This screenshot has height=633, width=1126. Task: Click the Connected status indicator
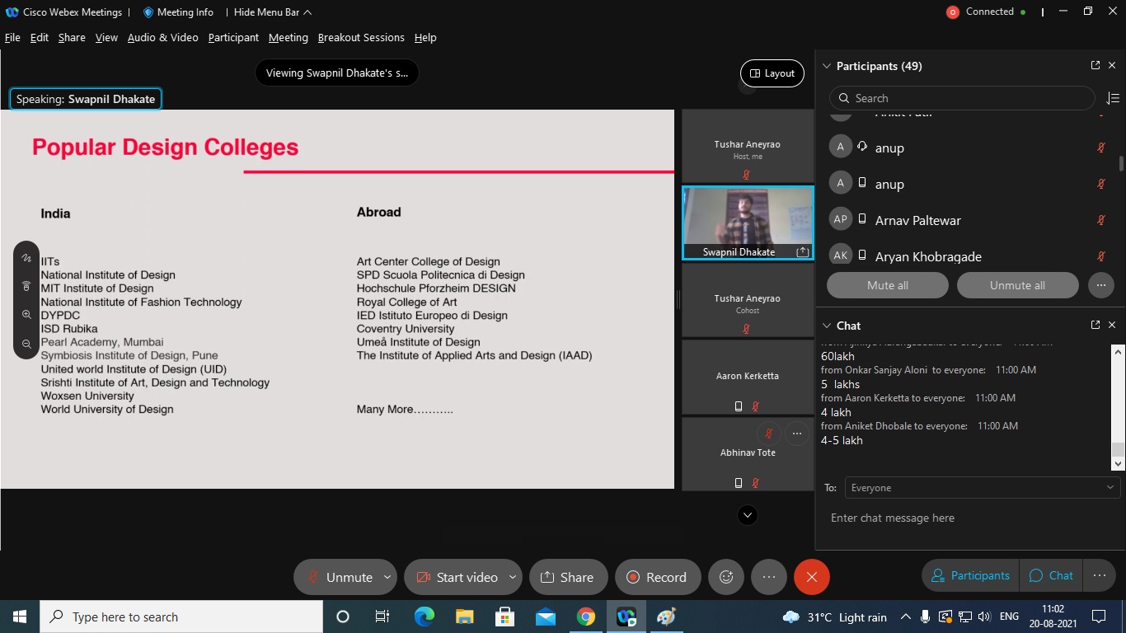(986, 12)
